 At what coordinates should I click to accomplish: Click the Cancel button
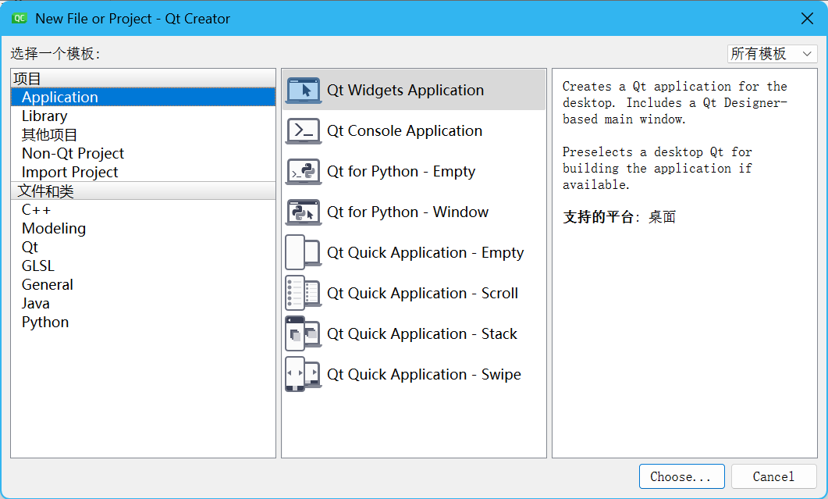[773, 477]
